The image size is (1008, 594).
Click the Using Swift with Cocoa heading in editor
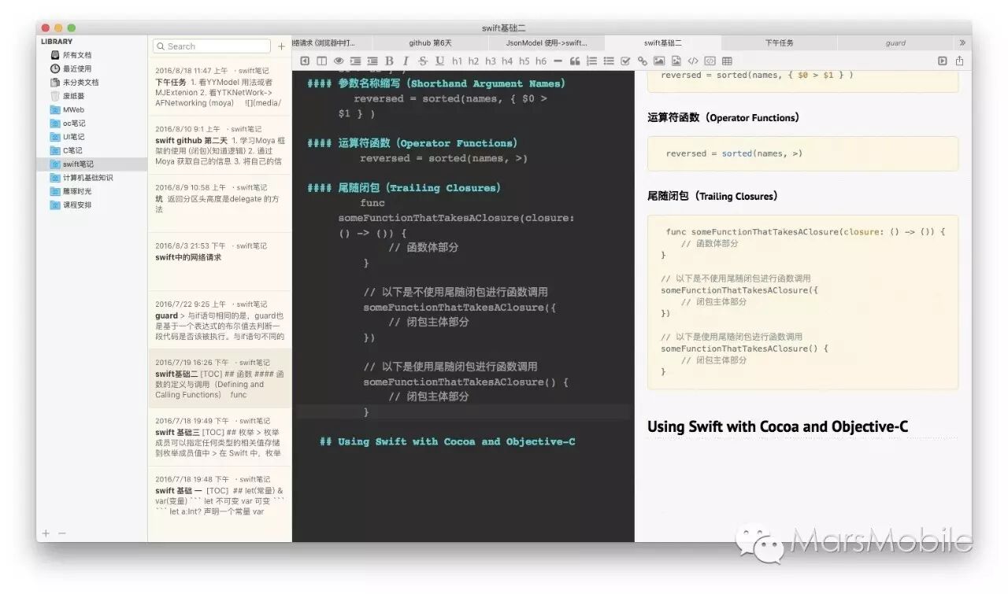pyautogui.click(x=447, y=441)
